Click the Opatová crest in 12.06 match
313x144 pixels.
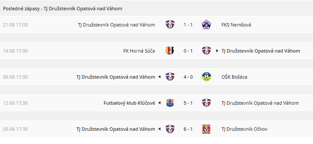click(206, 103)
